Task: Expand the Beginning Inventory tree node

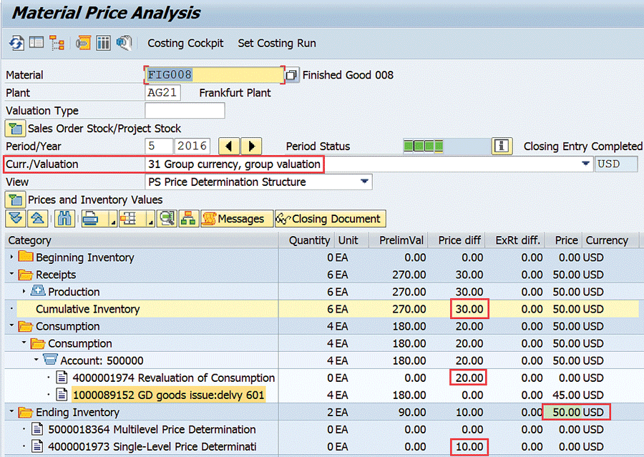Action: click(11, 257)
